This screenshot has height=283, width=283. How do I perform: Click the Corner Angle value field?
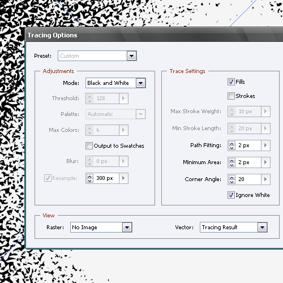(248, 179)
